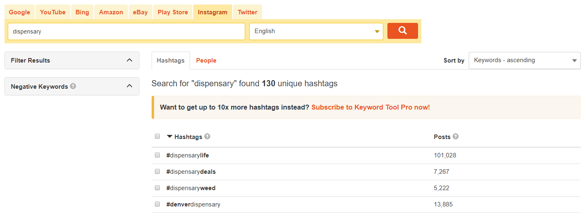This screenshot has height=213, width=586.
Task: Click the dispensary search input field
Action: tap(126, 31)
